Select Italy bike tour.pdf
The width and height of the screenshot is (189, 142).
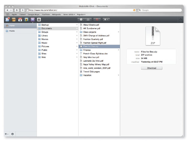coord(99,57)
